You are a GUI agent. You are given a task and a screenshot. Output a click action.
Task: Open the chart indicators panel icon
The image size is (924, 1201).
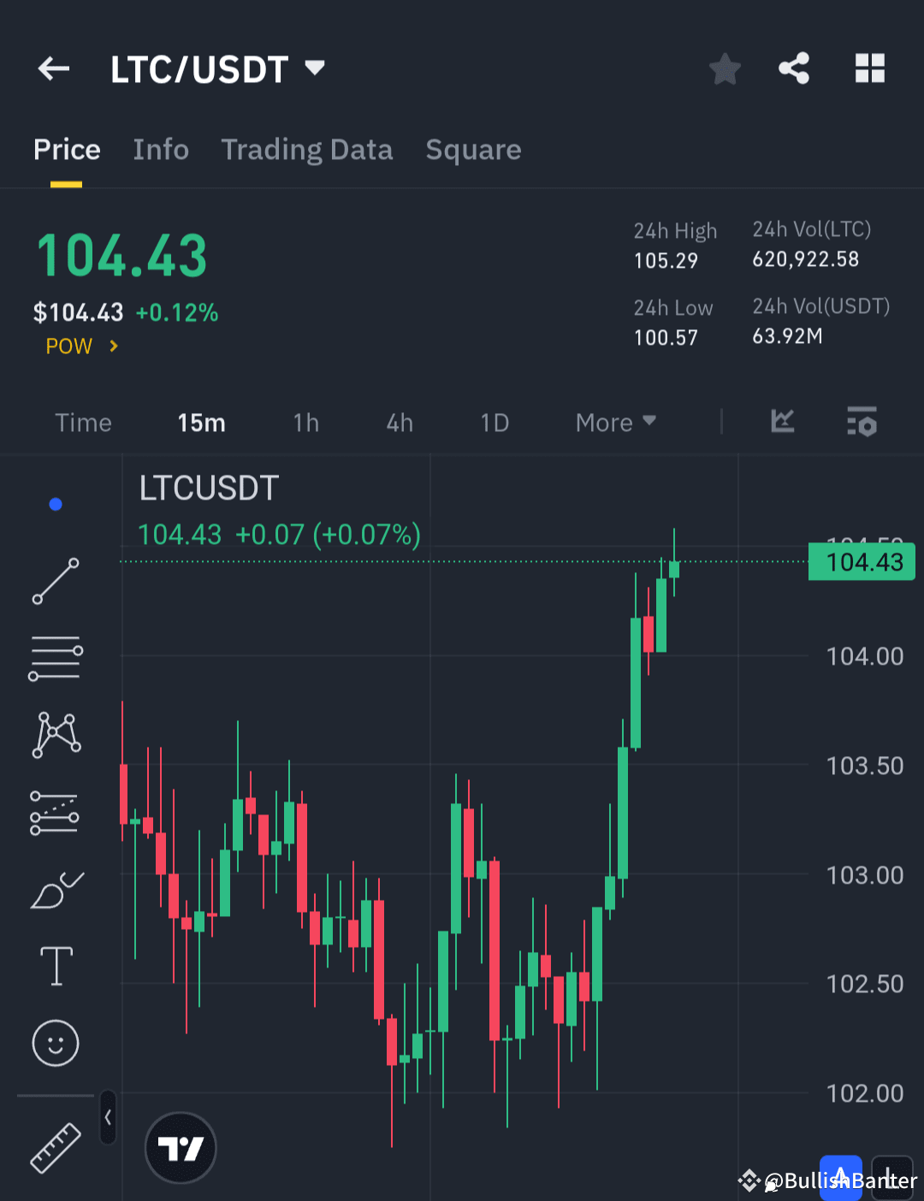pyautogui.click(x=782, y=422)
